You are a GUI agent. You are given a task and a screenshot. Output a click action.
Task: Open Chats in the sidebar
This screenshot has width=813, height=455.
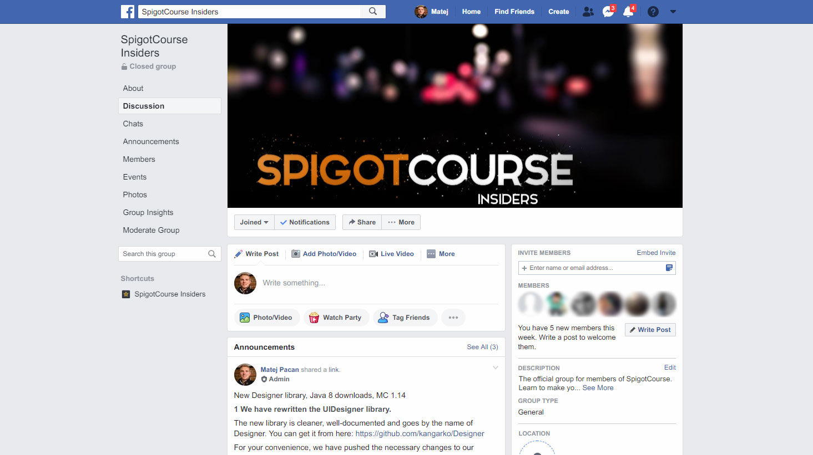click(x=133, y=124)
